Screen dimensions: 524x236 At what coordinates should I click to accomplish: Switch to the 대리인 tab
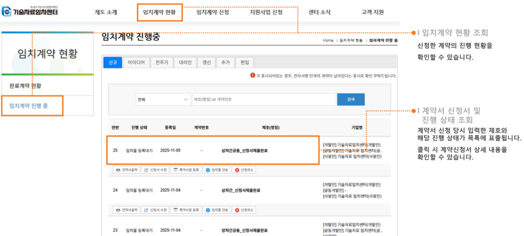185,63
